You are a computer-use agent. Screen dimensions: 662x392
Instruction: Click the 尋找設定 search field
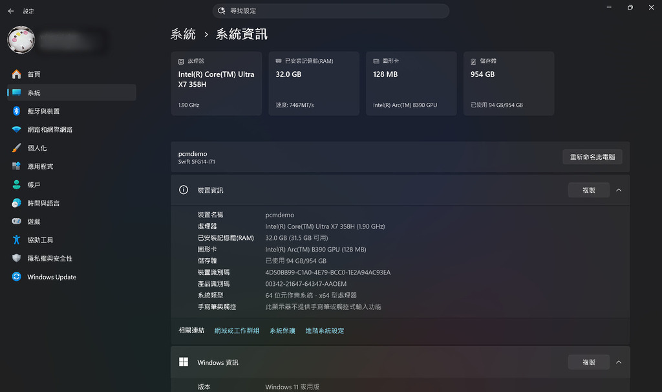(330, 10)
